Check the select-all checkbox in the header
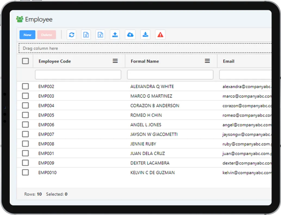The width and height of the screenshot is (281, 215). point(25,61)
